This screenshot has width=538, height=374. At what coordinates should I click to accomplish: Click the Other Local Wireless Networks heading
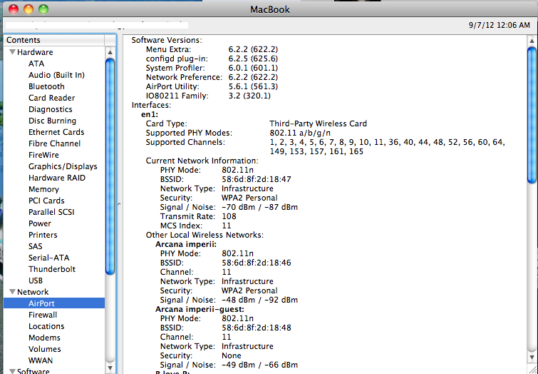205,235
